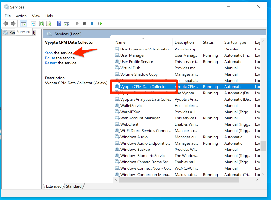The image size is (271, 200).
Task: Select Windows Audio Endpoint Builder service
Action: pos(187,143)
